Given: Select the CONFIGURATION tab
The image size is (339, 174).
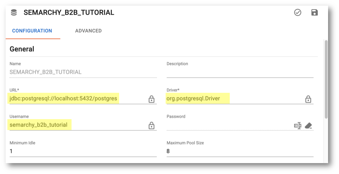Looking at the screenshot, I should [32, 31].
